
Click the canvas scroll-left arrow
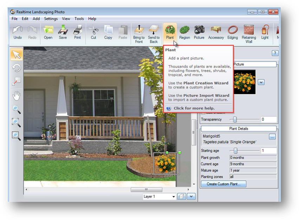(26, 189)
